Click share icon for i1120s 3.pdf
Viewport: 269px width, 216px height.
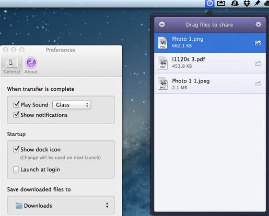click(x=258, y=63)
